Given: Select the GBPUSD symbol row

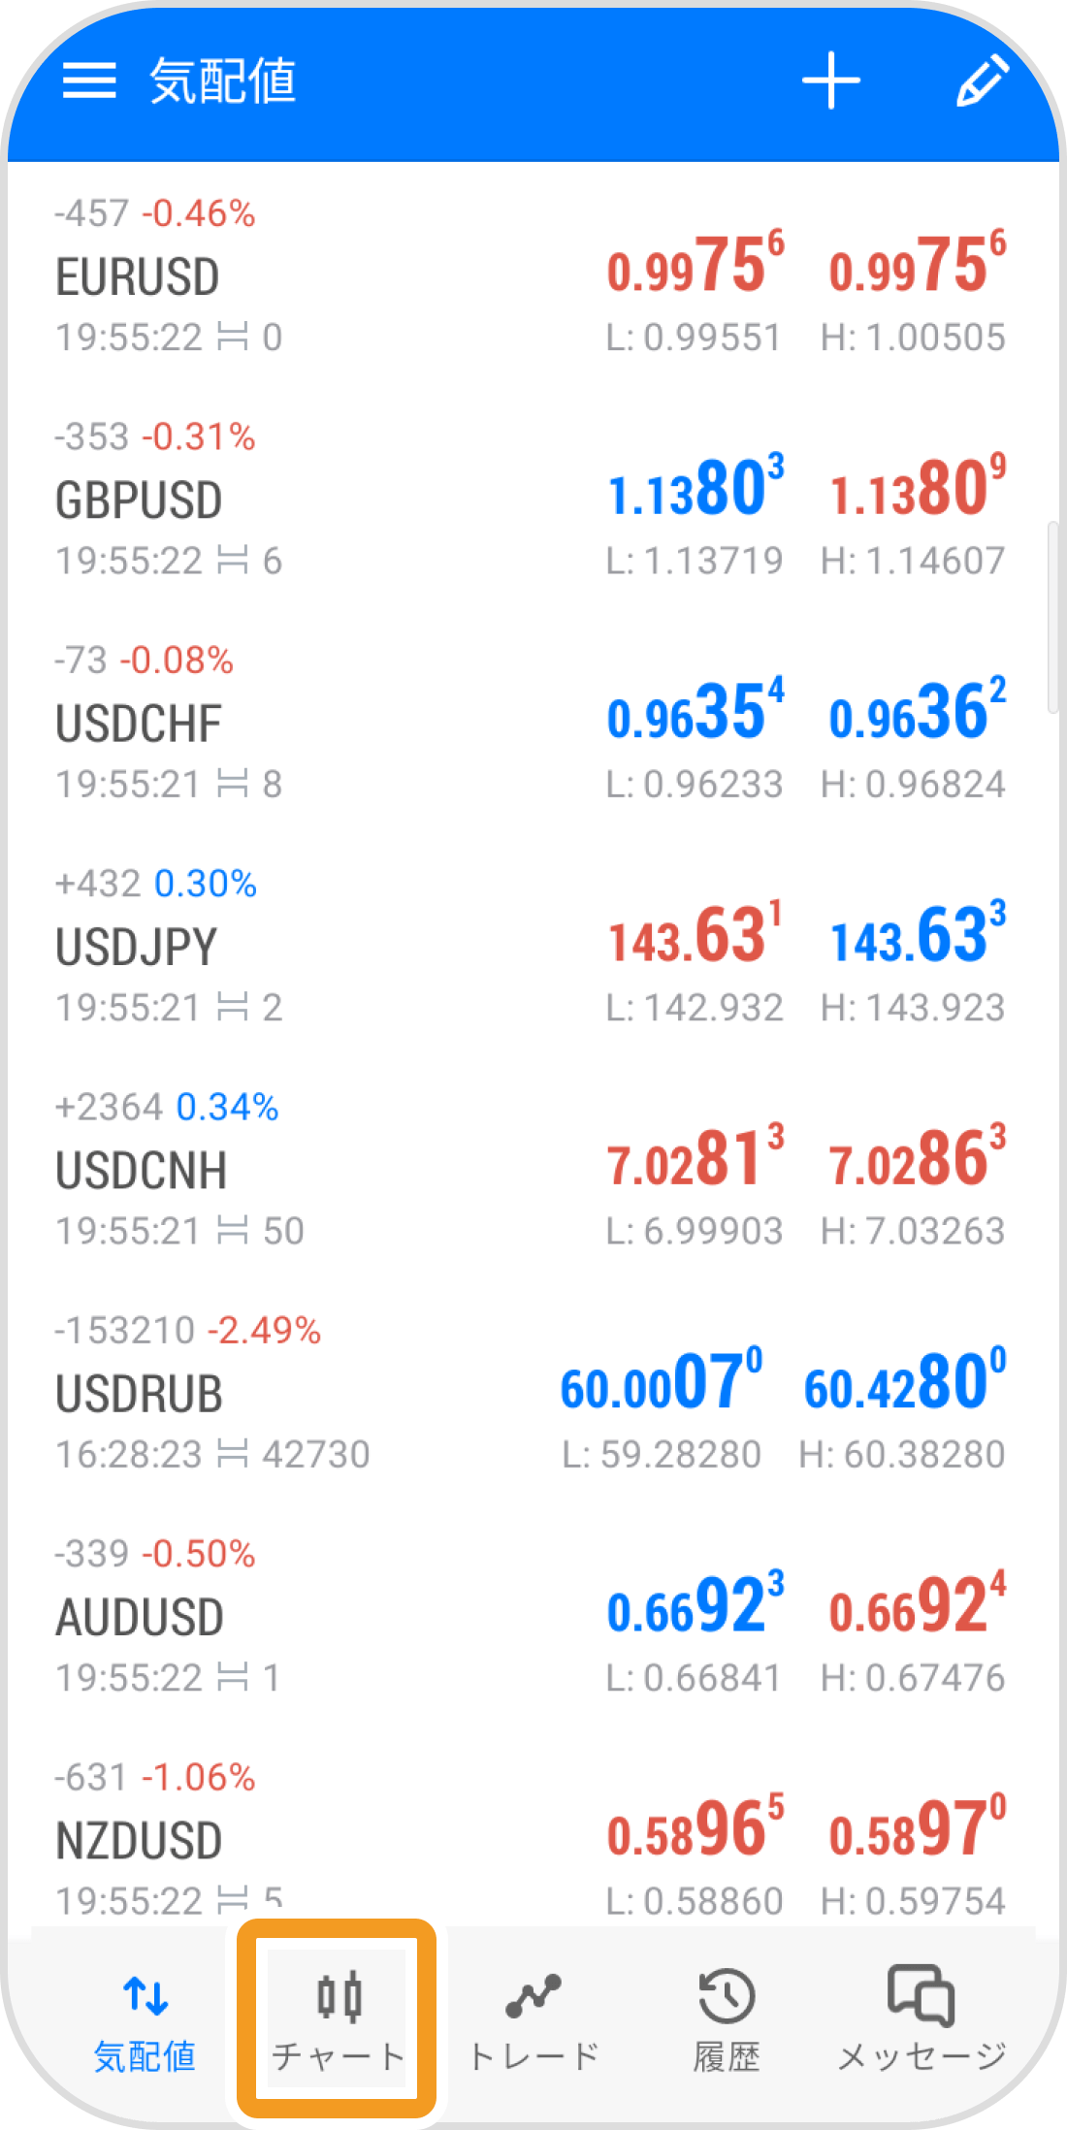Looking at the screenshot, I should [532, 500].
